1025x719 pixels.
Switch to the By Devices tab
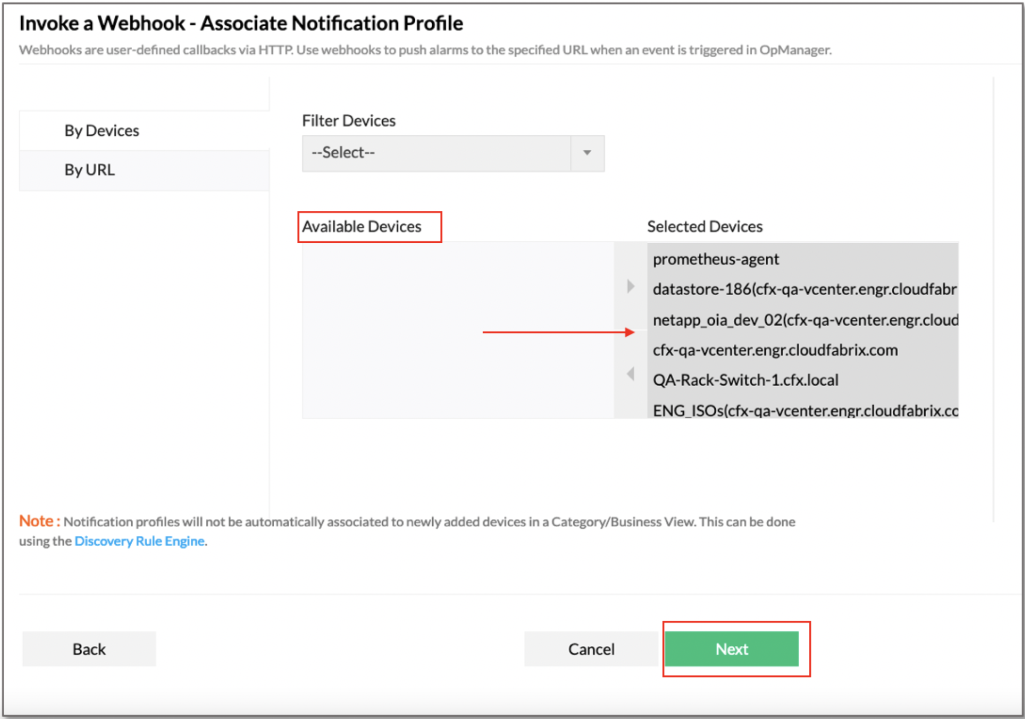[x=101, y=130]
